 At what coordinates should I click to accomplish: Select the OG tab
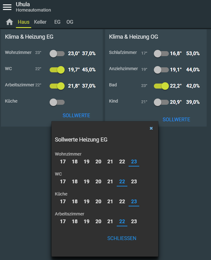tap(70, 22)
